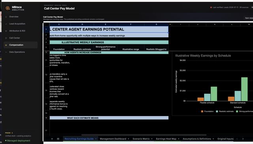Select column F header
The height and width of the screenshot is (144, 253).
(131, 24)
